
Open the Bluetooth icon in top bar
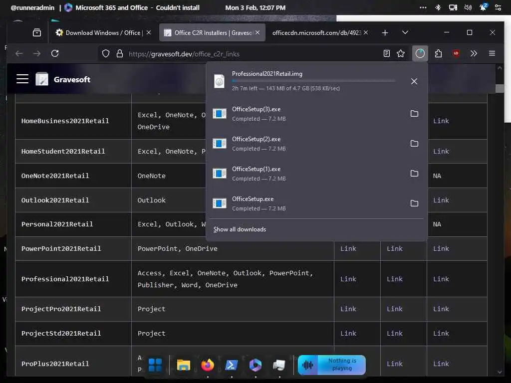pyautogui.click(x=438, y=7)
